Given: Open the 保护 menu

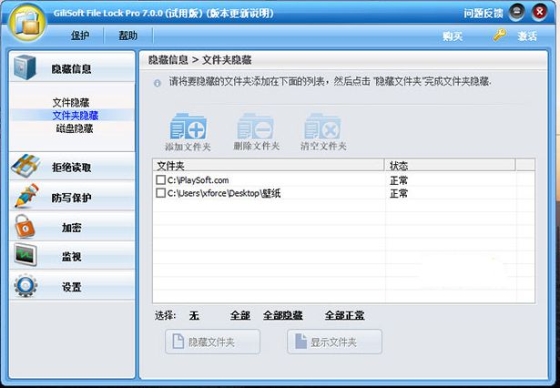Looking at the screenshot, I should [79, 36].
